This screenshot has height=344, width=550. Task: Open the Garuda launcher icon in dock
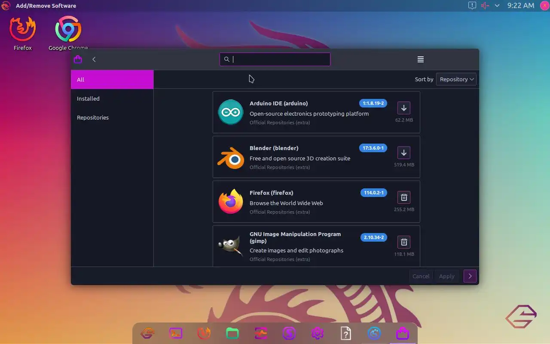click(x=147, y=333)
